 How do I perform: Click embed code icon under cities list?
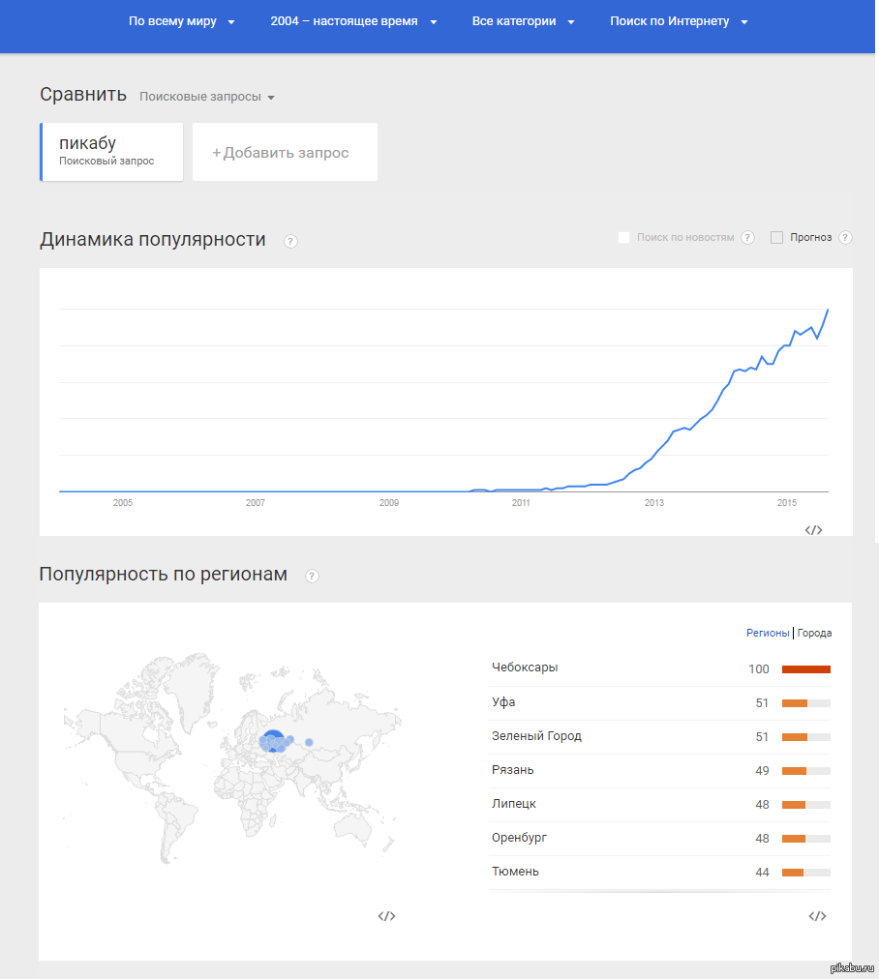[x=817, y=916]
